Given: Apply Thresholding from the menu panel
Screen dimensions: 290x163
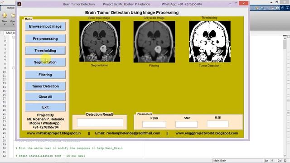Looking at the screenshot, I should (x=45, y=50).
